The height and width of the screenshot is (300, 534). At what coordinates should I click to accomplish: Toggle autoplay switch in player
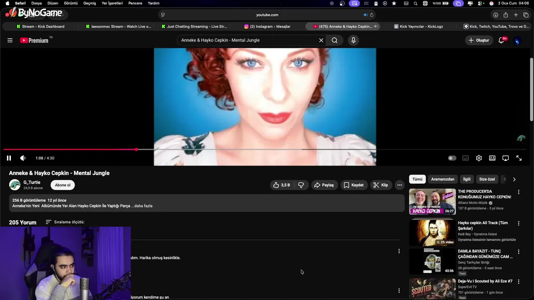pyautogui.click(x=452, y=158)
